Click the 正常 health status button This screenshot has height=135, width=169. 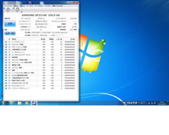pyautogui.click(x=10, y=24)
